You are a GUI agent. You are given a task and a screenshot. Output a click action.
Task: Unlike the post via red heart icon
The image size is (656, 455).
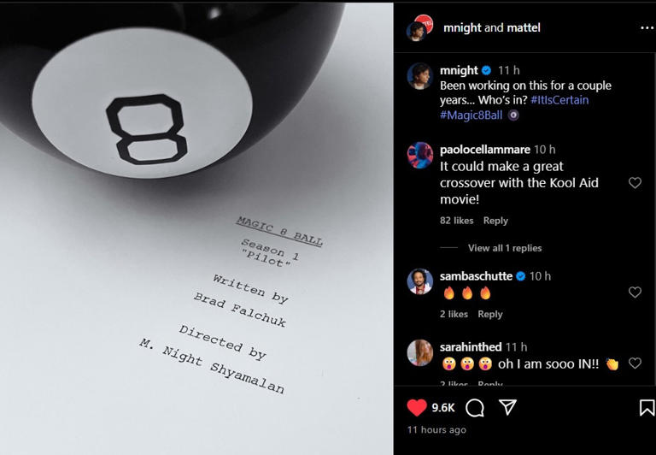tap(417, 408)
